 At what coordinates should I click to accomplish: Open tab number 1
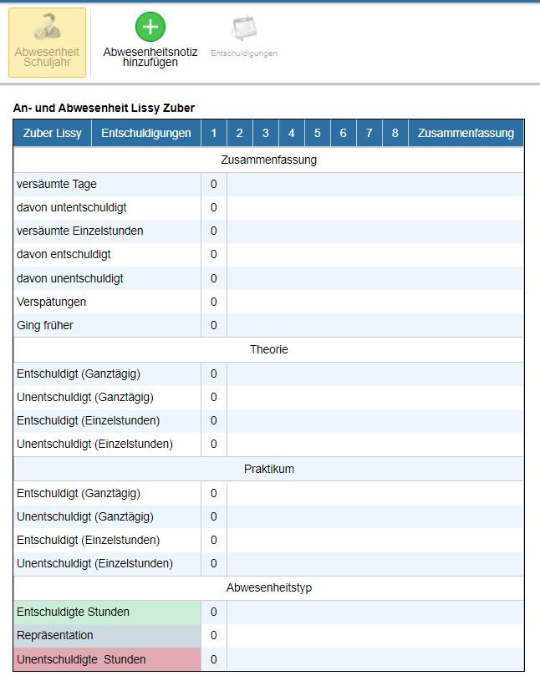click(x=214, y=134)
